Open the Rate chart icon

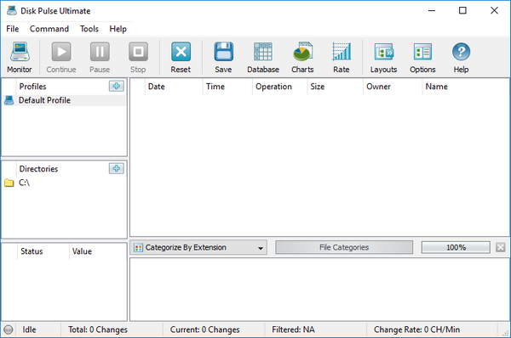pos(342,52)
